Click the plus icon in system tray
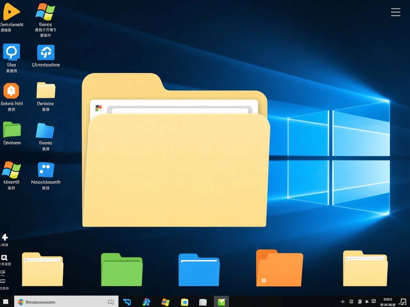410x307 pixels. tap(343, 302)
